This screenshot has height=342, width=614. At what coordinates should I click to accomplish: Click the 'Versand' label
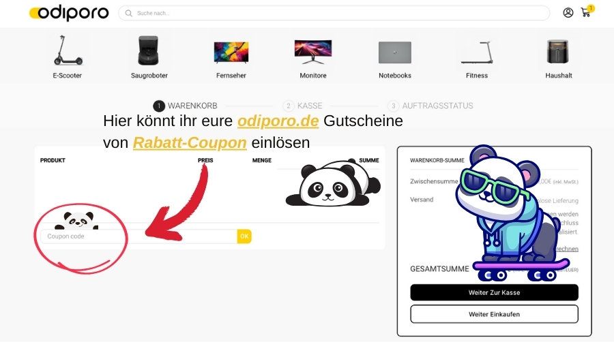click(x=422, y=200)
